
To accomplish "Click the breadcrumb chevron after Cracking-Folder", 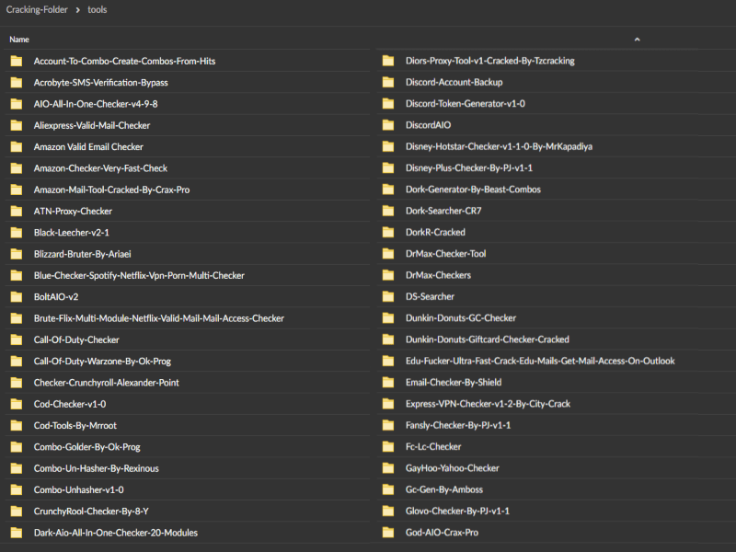I will [77, 10].
